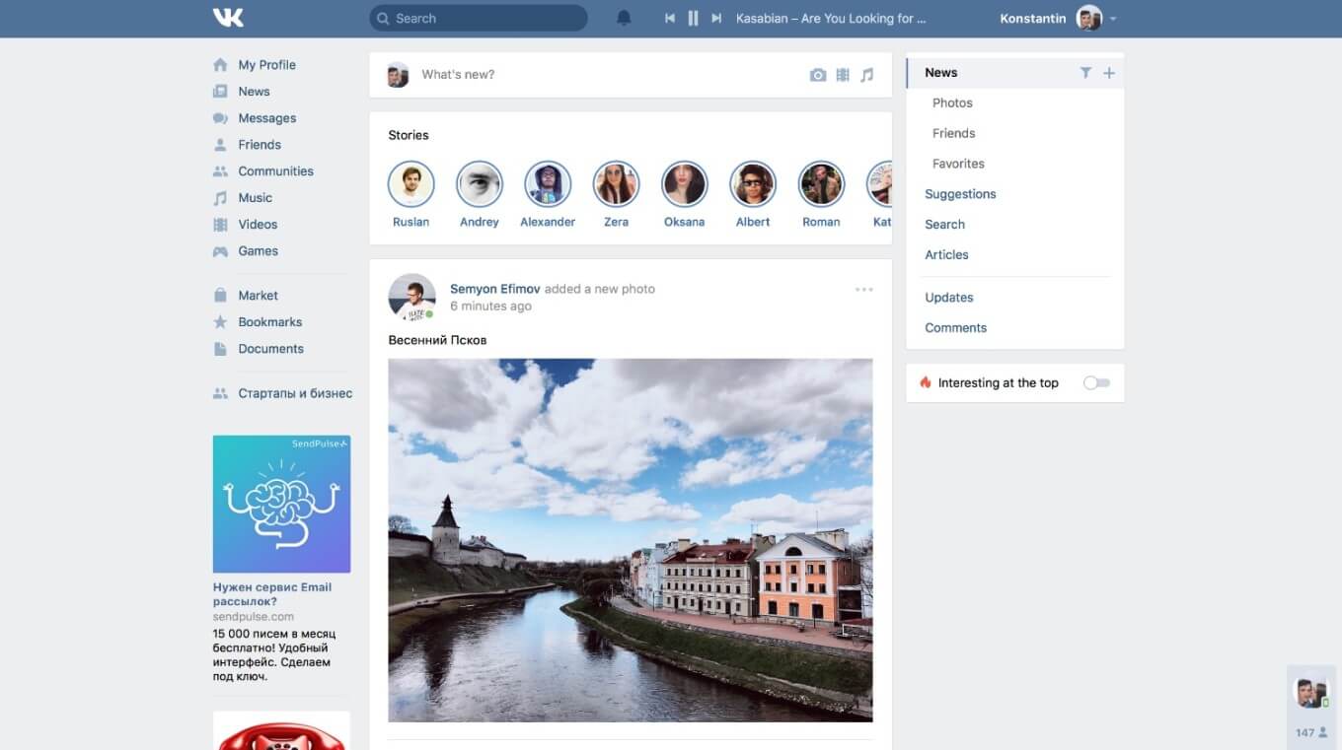Image resolution: width=1342 pixels, height=750 pixels.
Task: Attach a photo via camera icon
Action: (817, 75)
